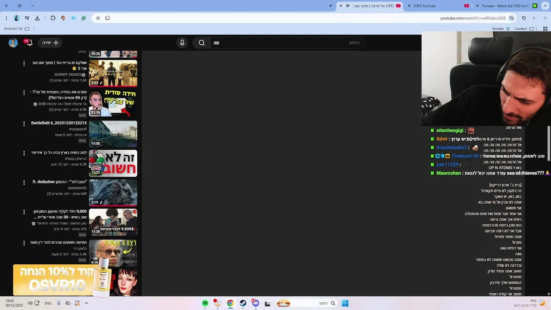Click the install/cast icon in address bar
The width and height of the screenshot is (551, 310).
click(x=108, y=18)
